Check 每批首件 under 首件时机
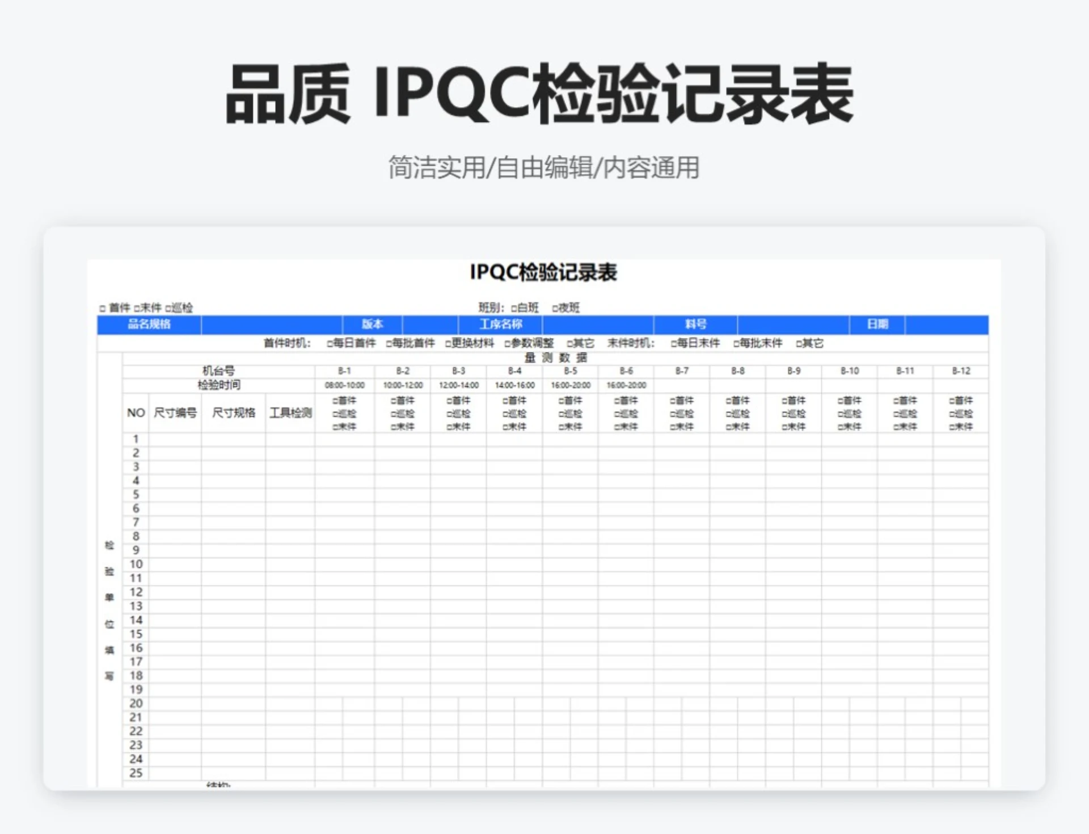1089x834 pixels. coord(388,343)
